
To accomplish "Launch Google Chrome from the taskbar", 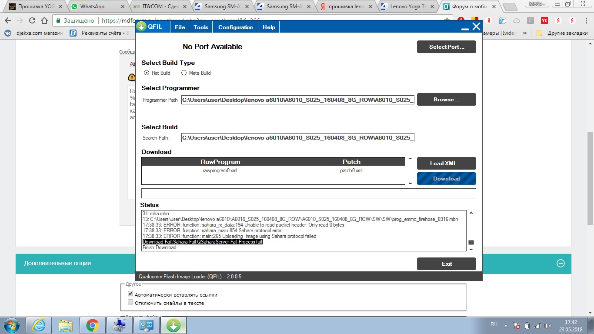I will coord(92,325).
